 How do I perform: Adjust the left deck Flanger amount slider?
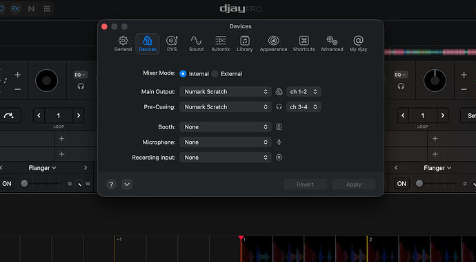pyautogui.click(x=41, y=183)
